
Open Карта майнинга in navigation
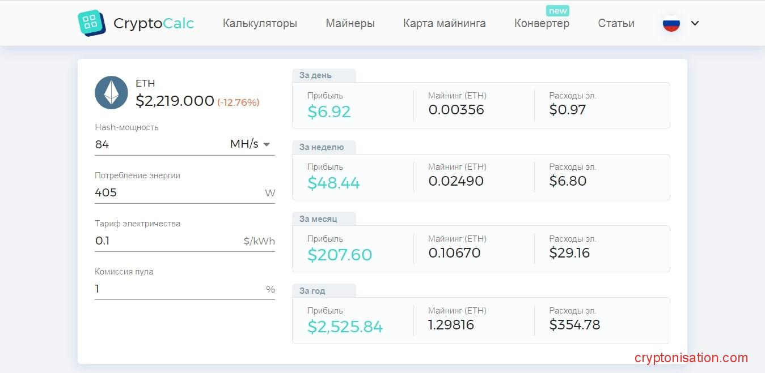444,23
